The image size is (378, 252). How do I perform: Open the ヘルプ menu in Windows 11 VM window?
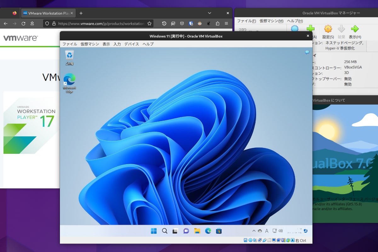pyautogui.click(x=148, y=44)
